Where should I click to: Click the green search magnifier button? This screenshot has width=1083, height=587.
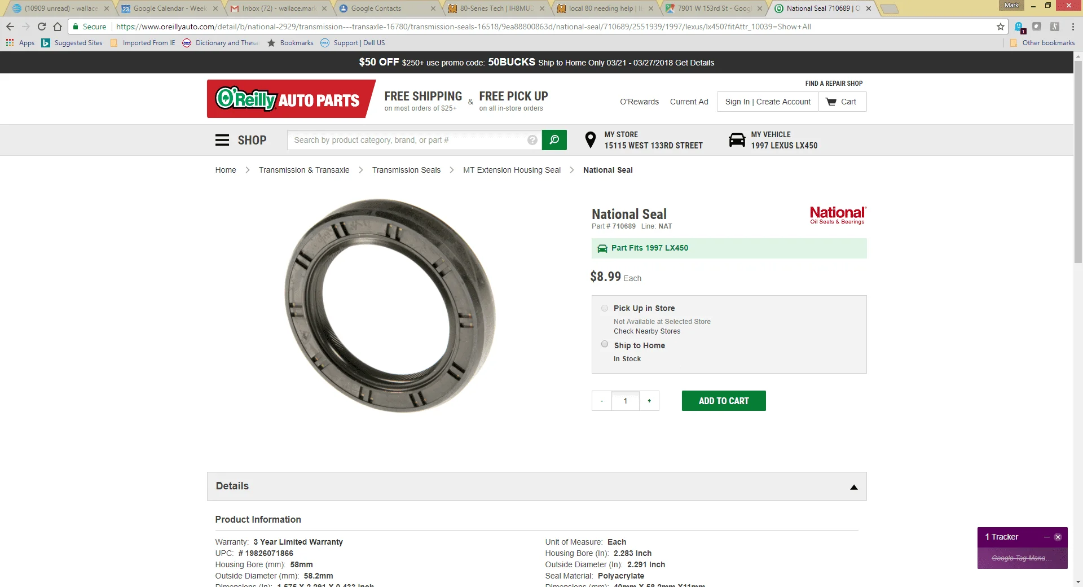coord(554,140)
